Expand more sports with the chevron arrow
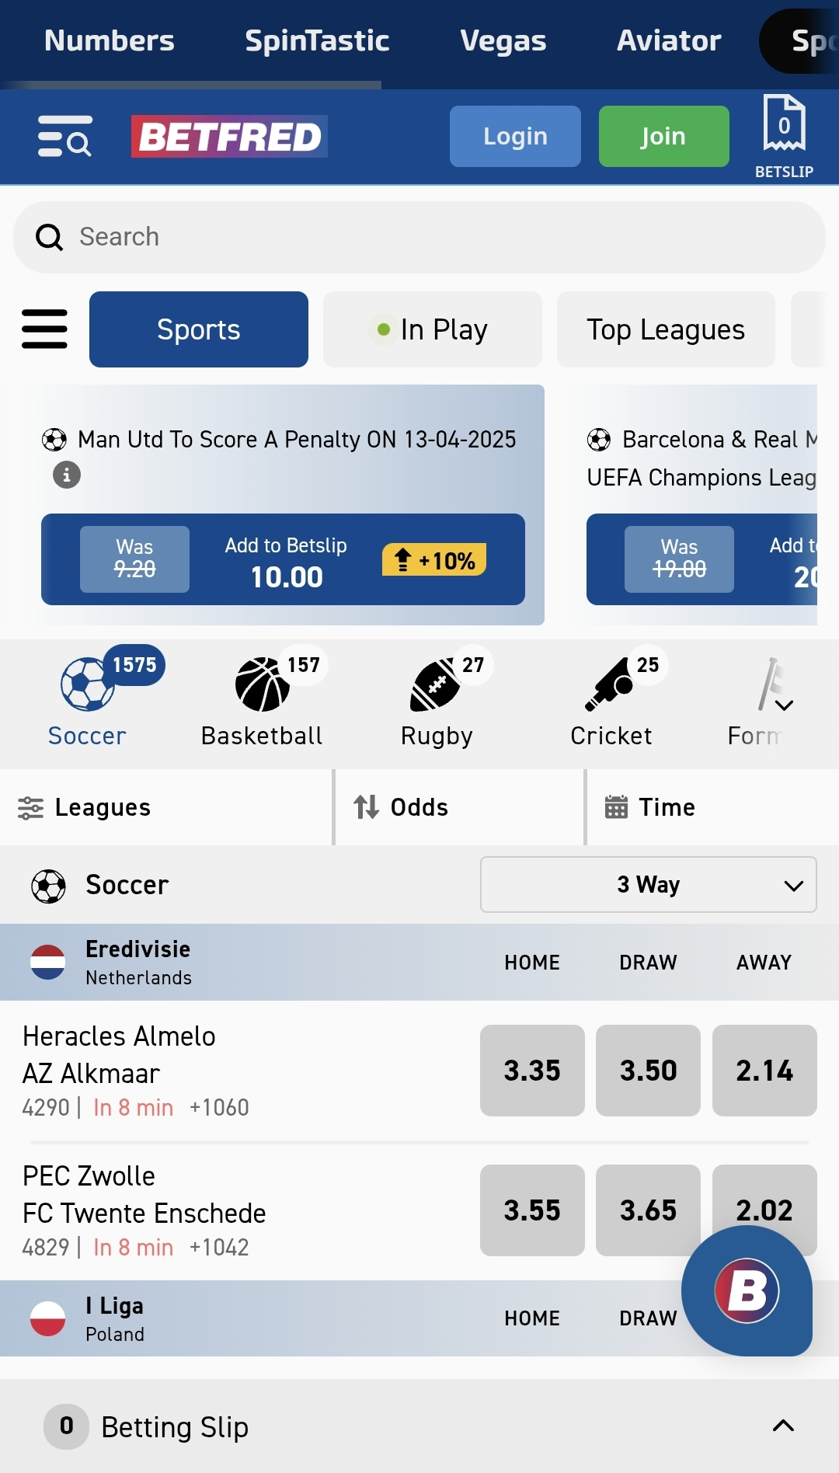The width and height of the screenshot is (839, 1473). [785, 705]
